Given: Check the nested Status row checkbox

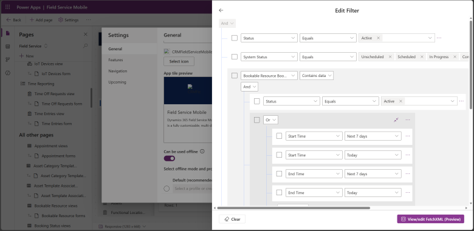Looking at the screenshot, I should [x=256, y=101].
